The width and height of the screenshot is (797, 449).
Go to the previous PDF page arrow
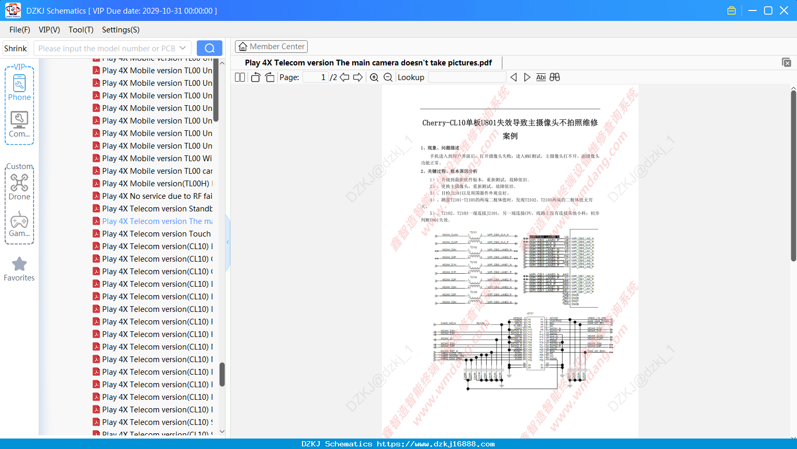coord(344,77)
